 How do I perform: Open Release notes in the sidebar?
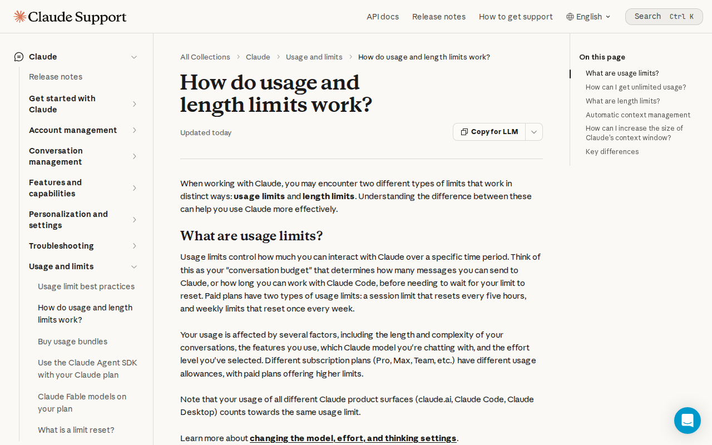tap(56, 77)
